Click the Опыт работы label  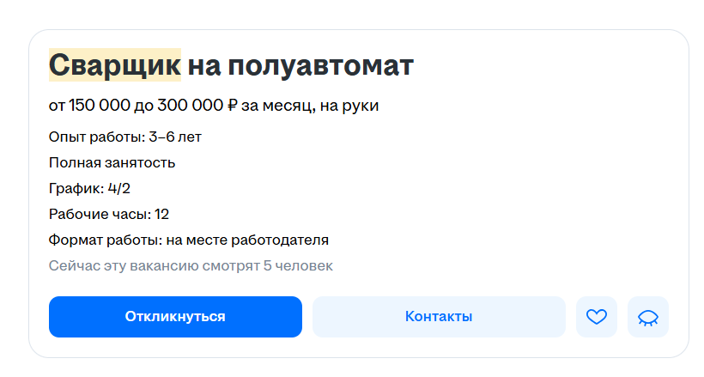click(97, 137)
